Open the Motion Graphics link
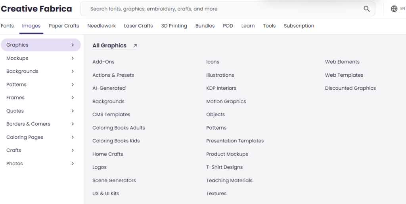 [x=226, y=102]
